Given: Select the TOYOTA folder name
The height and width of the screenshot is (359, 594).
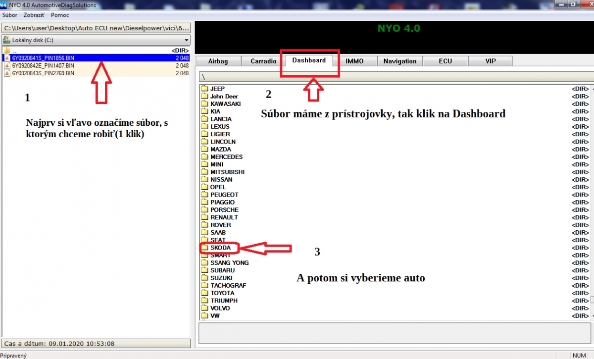Looking at the screenshot, I should tap(222, 293).
